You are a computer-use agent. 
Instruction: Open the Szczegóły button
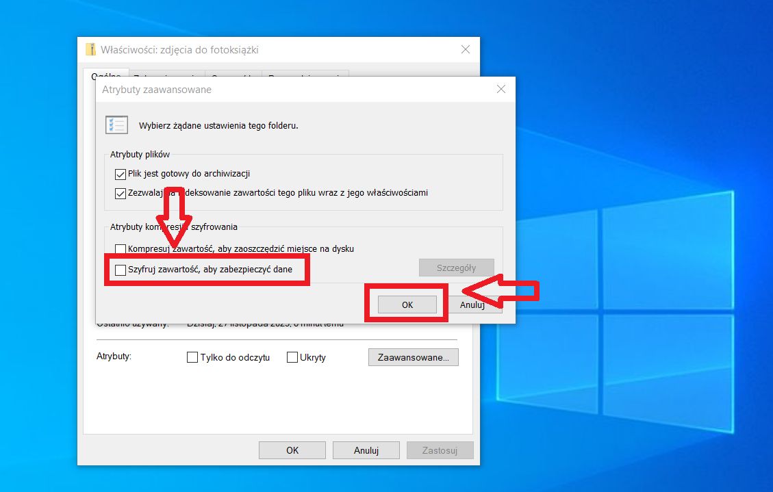pos(456,267)
